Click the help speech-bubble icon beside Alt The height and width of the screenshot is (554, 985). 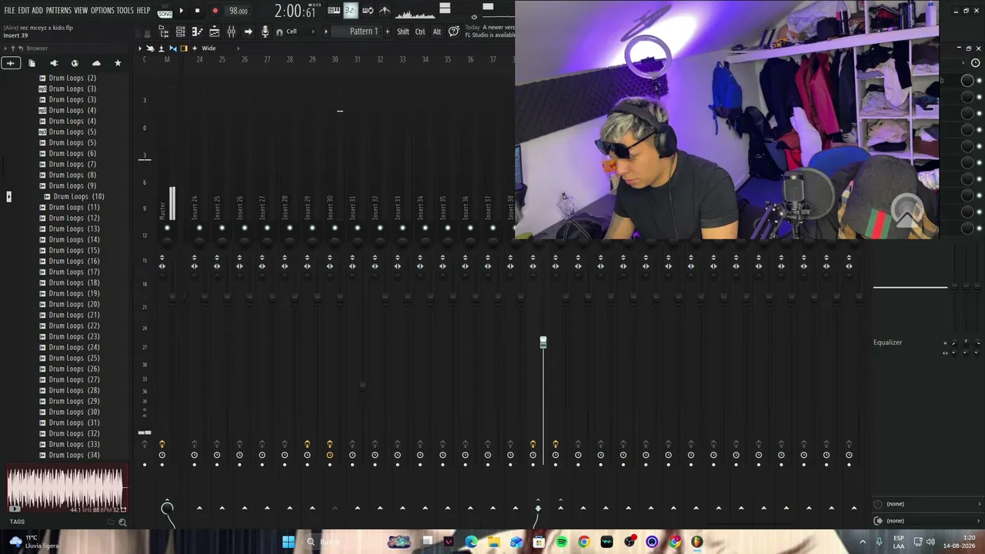tap(454, 32)
